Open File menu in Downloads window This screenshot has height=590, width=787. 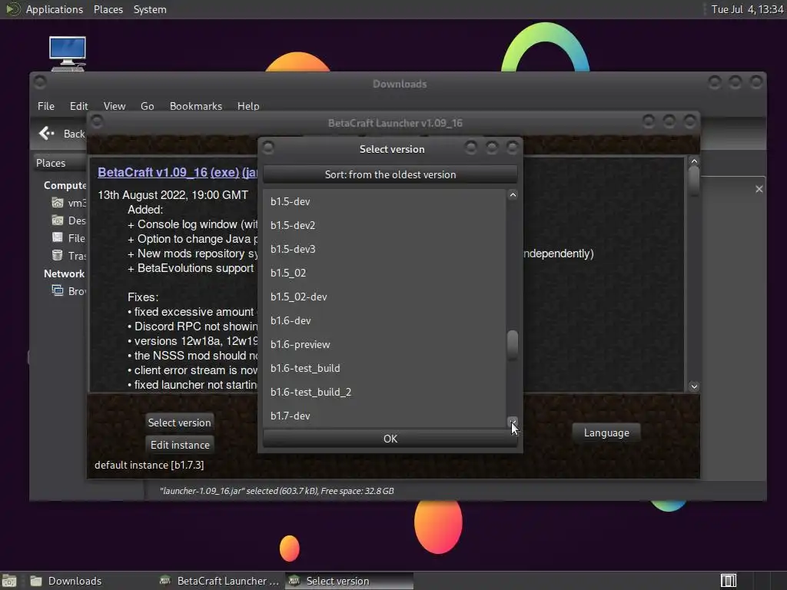coord(45,106)
